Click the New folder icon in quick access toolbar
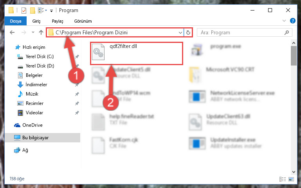 pos(32,10)
